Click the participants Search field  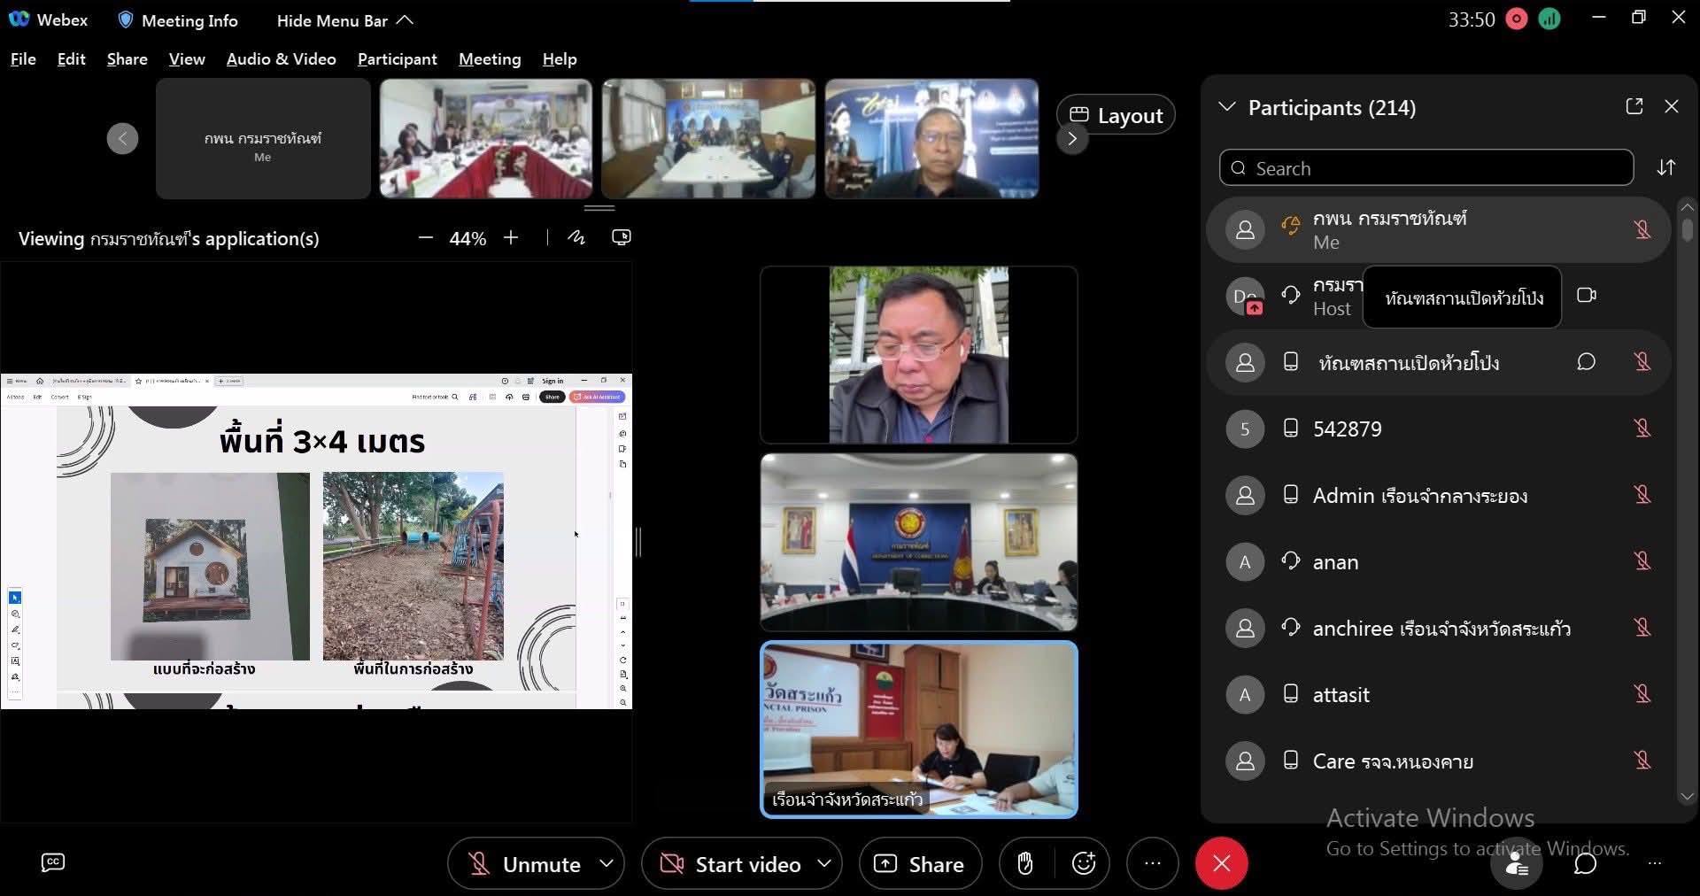click(1426, 168)
